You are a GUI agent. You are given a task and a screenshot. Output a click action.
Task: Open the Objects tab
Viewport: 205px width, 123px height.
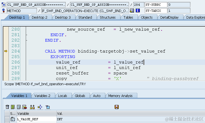tap(147, 17)
